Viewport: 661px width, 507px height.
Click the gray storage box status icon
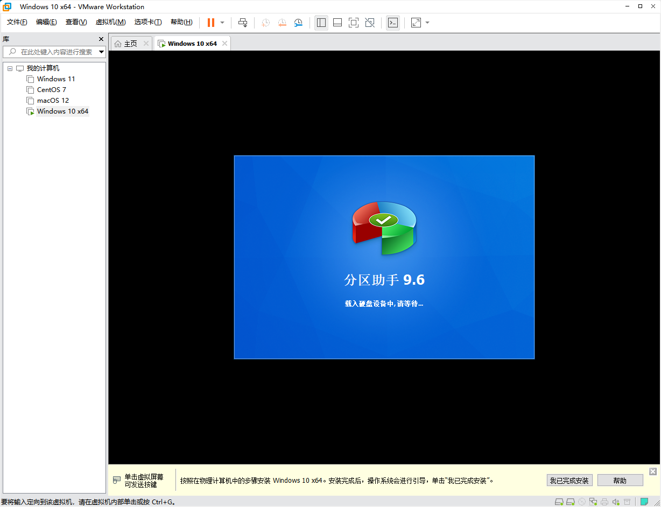[627, 502]
